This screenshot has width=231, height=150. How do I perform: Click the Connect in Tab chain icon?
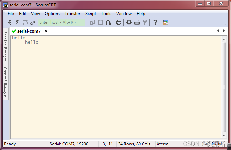tap(33, 23)
